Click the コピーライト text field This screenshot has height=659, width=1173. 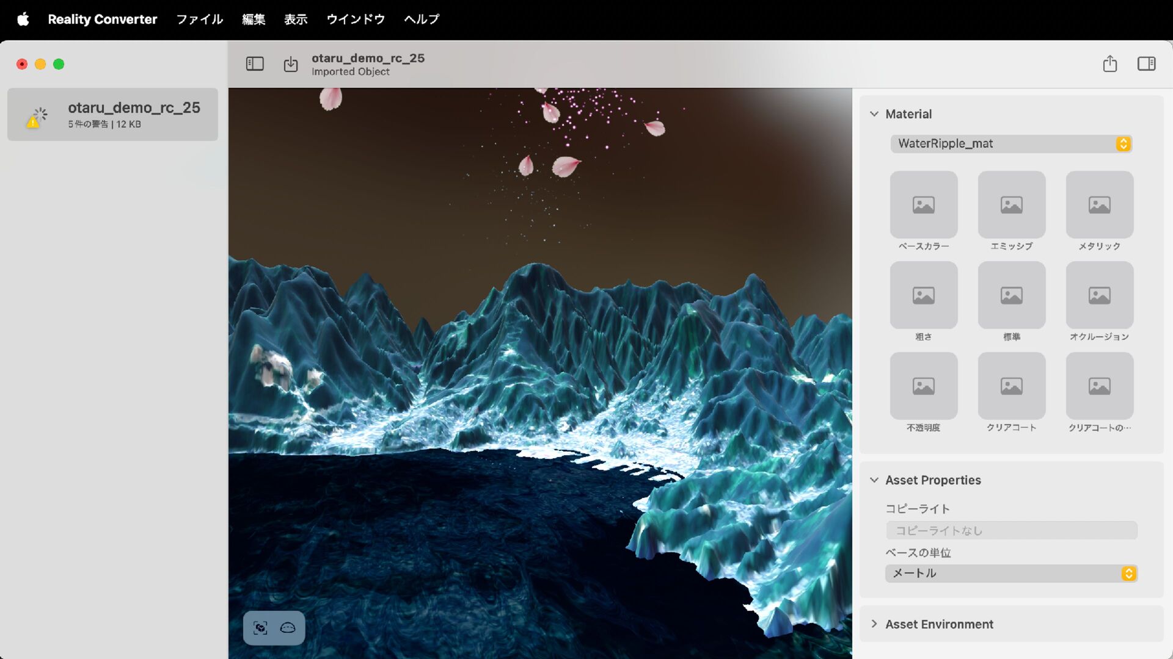click(1011, 530)
